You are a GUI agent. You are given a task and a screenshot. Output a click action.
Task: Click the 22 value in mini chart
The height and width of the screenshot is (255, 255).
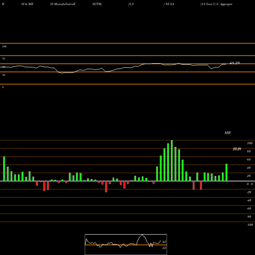tap(164, 248)
